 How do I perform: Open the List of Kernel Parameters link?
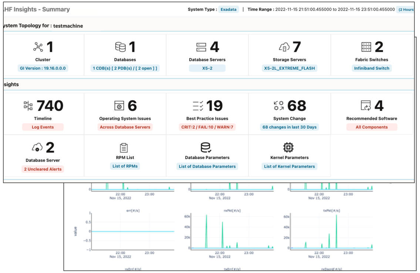coord(289,166)
